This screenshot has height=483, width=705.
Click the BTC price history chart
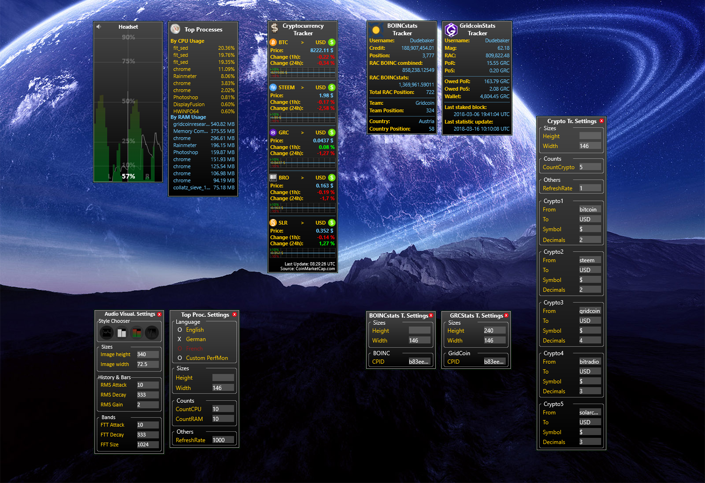tap(303, 72)
